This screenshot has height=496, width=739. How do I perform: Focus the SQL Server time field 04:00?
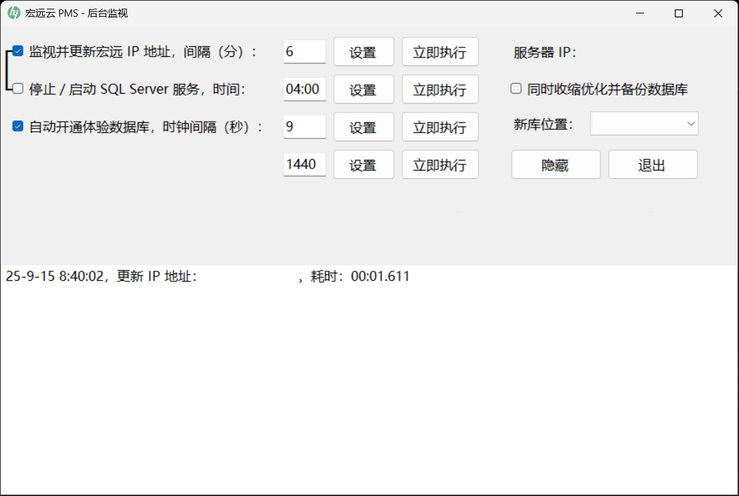pos(304,89)
